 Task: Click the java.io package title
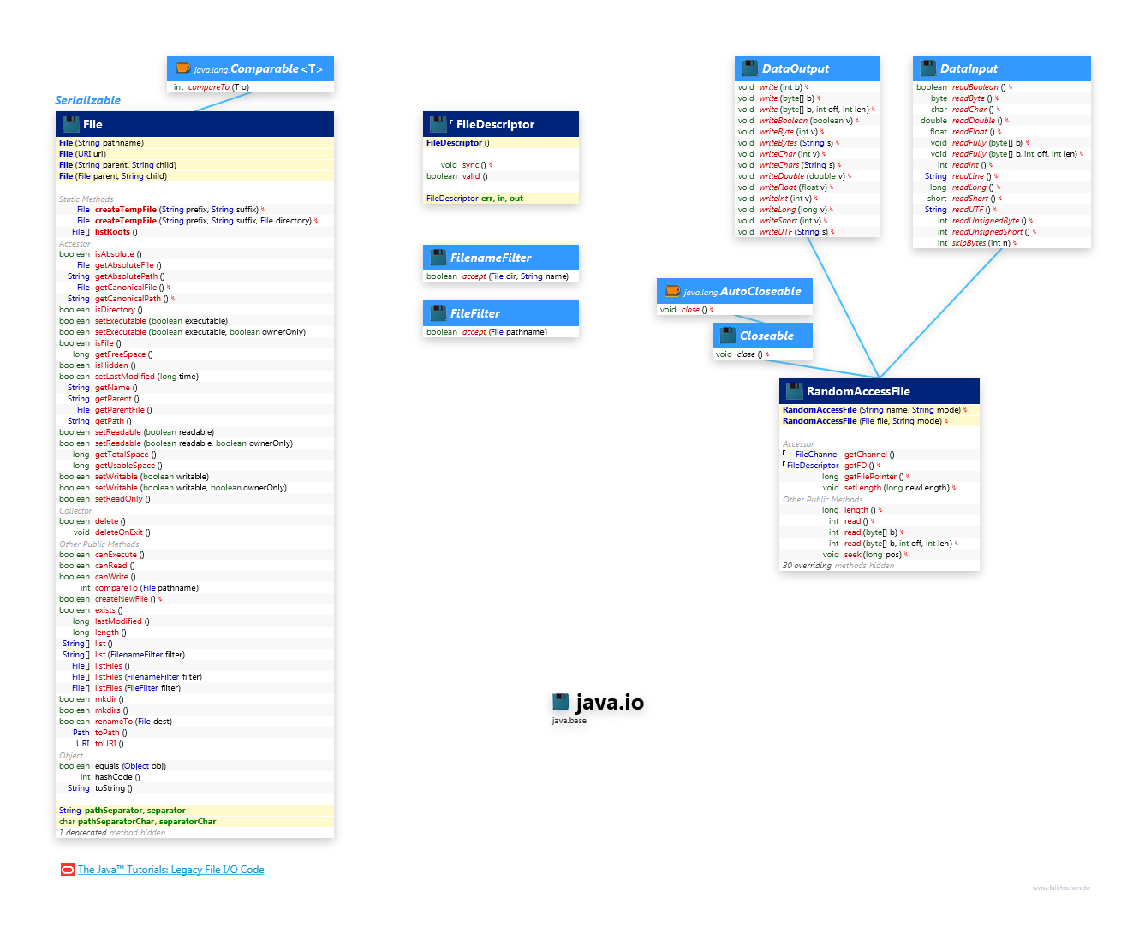pos(610,703)
